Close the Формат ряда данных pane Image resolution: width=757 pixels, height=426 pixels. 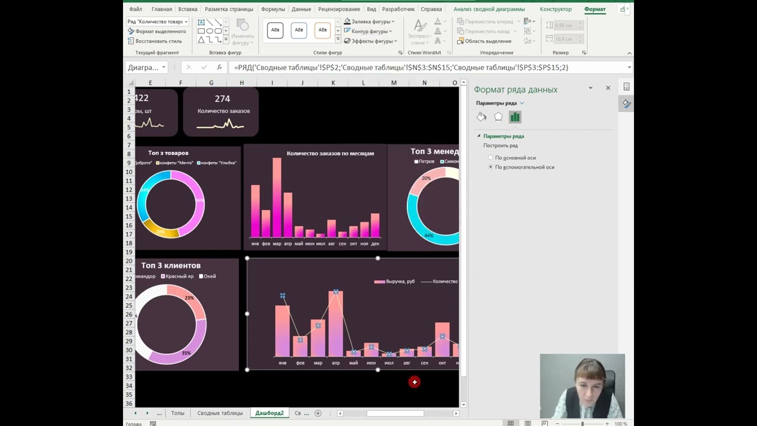pos(608,88)
